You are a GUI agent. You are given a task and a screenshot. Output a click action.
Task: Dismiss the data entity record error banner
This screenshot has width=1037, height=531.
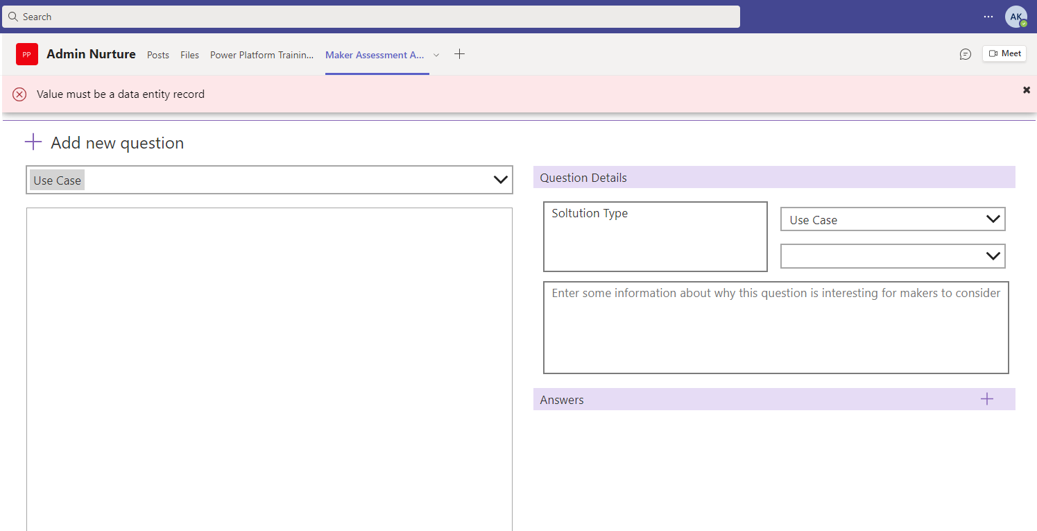(x=1026, y=90)
